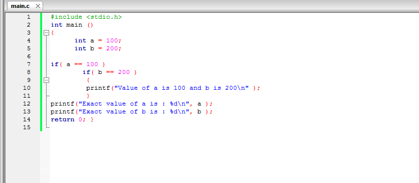419x183 pixels.
Task: Close the main.c tab
Action: click(x=38, y=6)
